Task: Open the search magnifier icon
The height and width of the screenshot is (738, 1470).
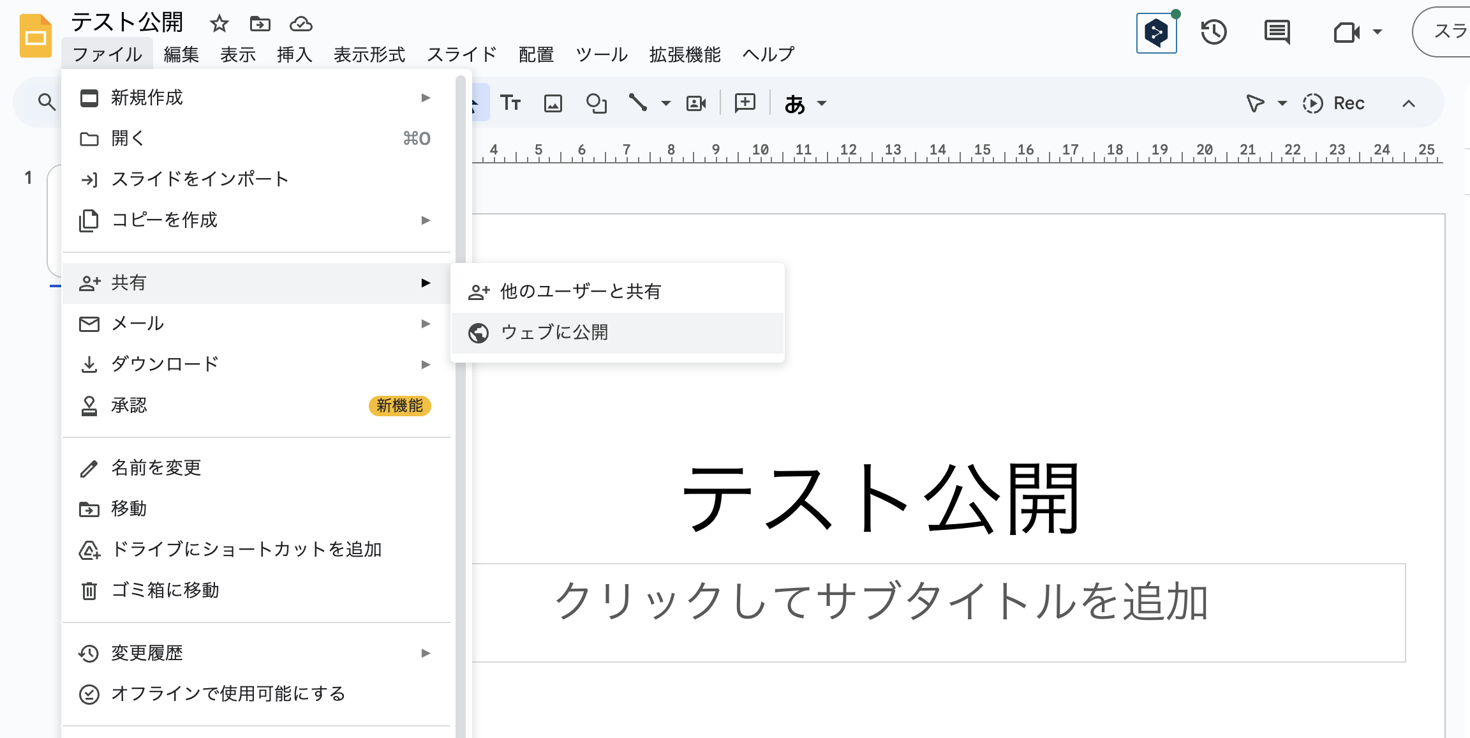Action: coord(45,102)
